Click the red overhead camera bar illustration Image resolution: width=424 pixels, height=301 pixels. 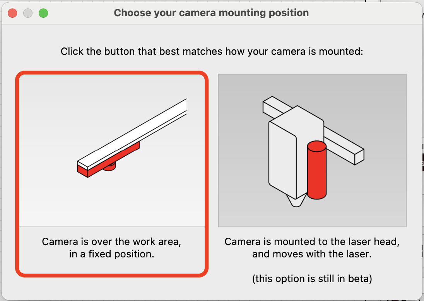click(x=108, y=160)
